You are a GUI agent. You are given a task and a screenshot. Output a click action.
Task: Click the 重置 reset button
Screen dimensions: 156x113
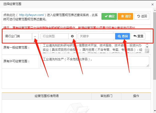(138, 36)
